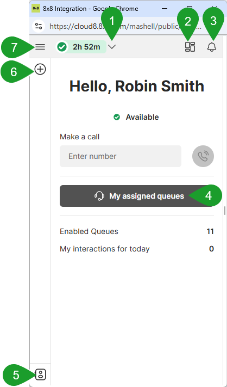This screenshot has width=227, height=387.
Task: Show notifications with the bell icon
Action: click(212, 47)
